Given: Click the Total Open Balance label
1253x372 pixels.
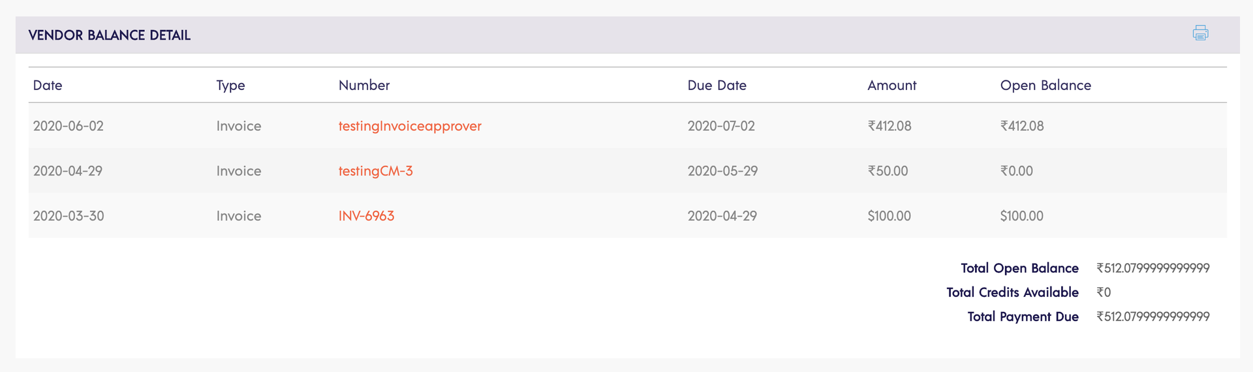Looking at the screenshot, I should pos(1019,268).
